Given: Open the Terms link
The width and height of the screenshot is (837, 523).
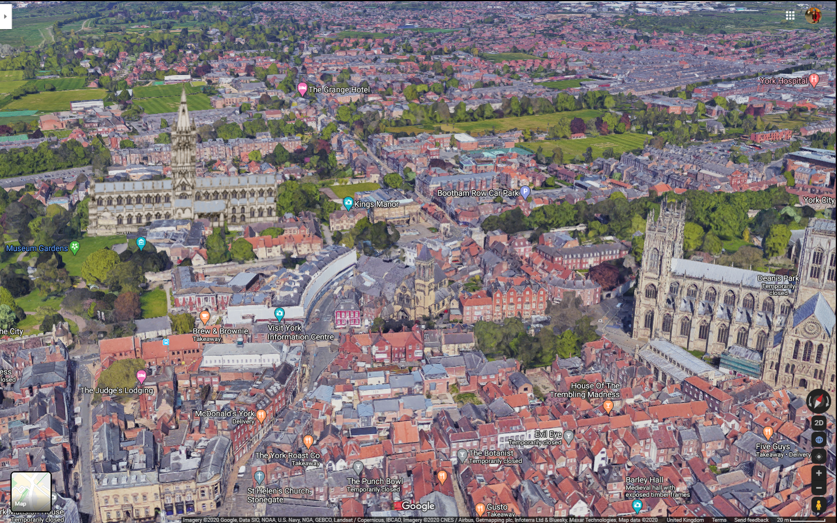Looking at the screenshot, I should 719,520.
